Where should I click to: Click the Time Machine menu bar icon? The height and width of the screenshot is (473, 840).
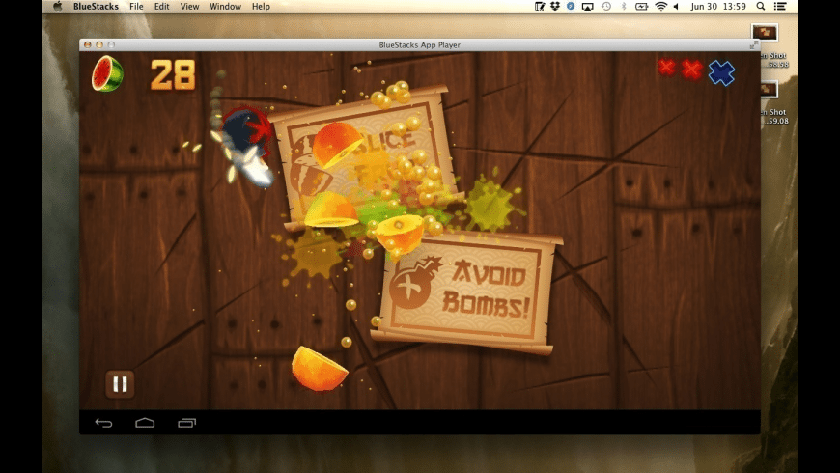606,7
